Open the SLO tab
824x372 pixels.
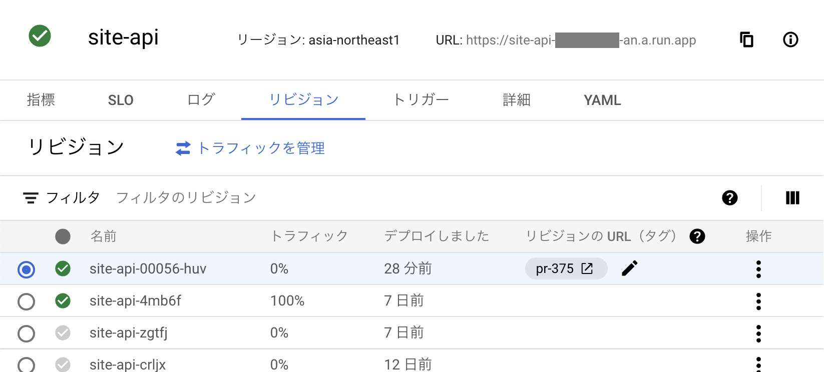coord(120,100)
